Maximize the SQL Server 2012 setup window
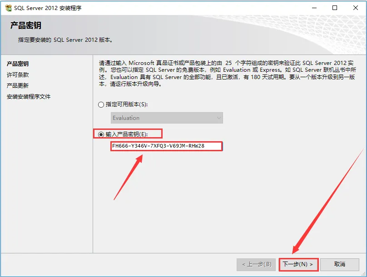 pos(335,8)
